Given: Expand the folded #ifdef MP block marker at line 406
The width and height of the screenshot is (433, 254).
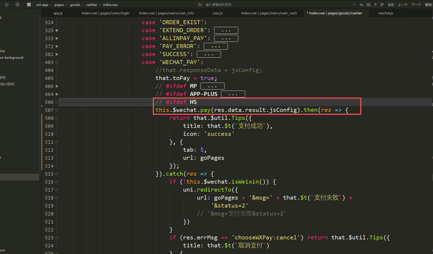Looking at the screenshot, I should point(57,86).
